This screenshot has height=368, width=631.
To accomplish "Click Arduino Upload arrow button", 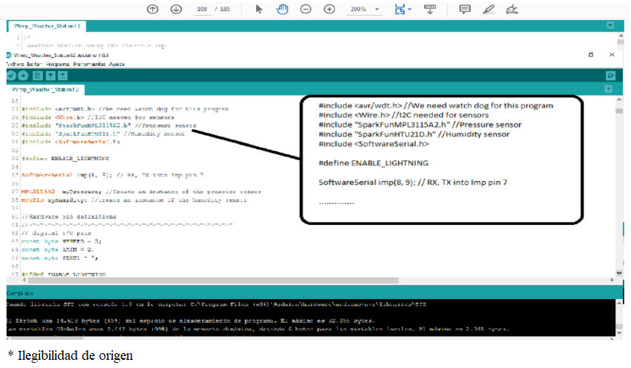I will point(24,76).
